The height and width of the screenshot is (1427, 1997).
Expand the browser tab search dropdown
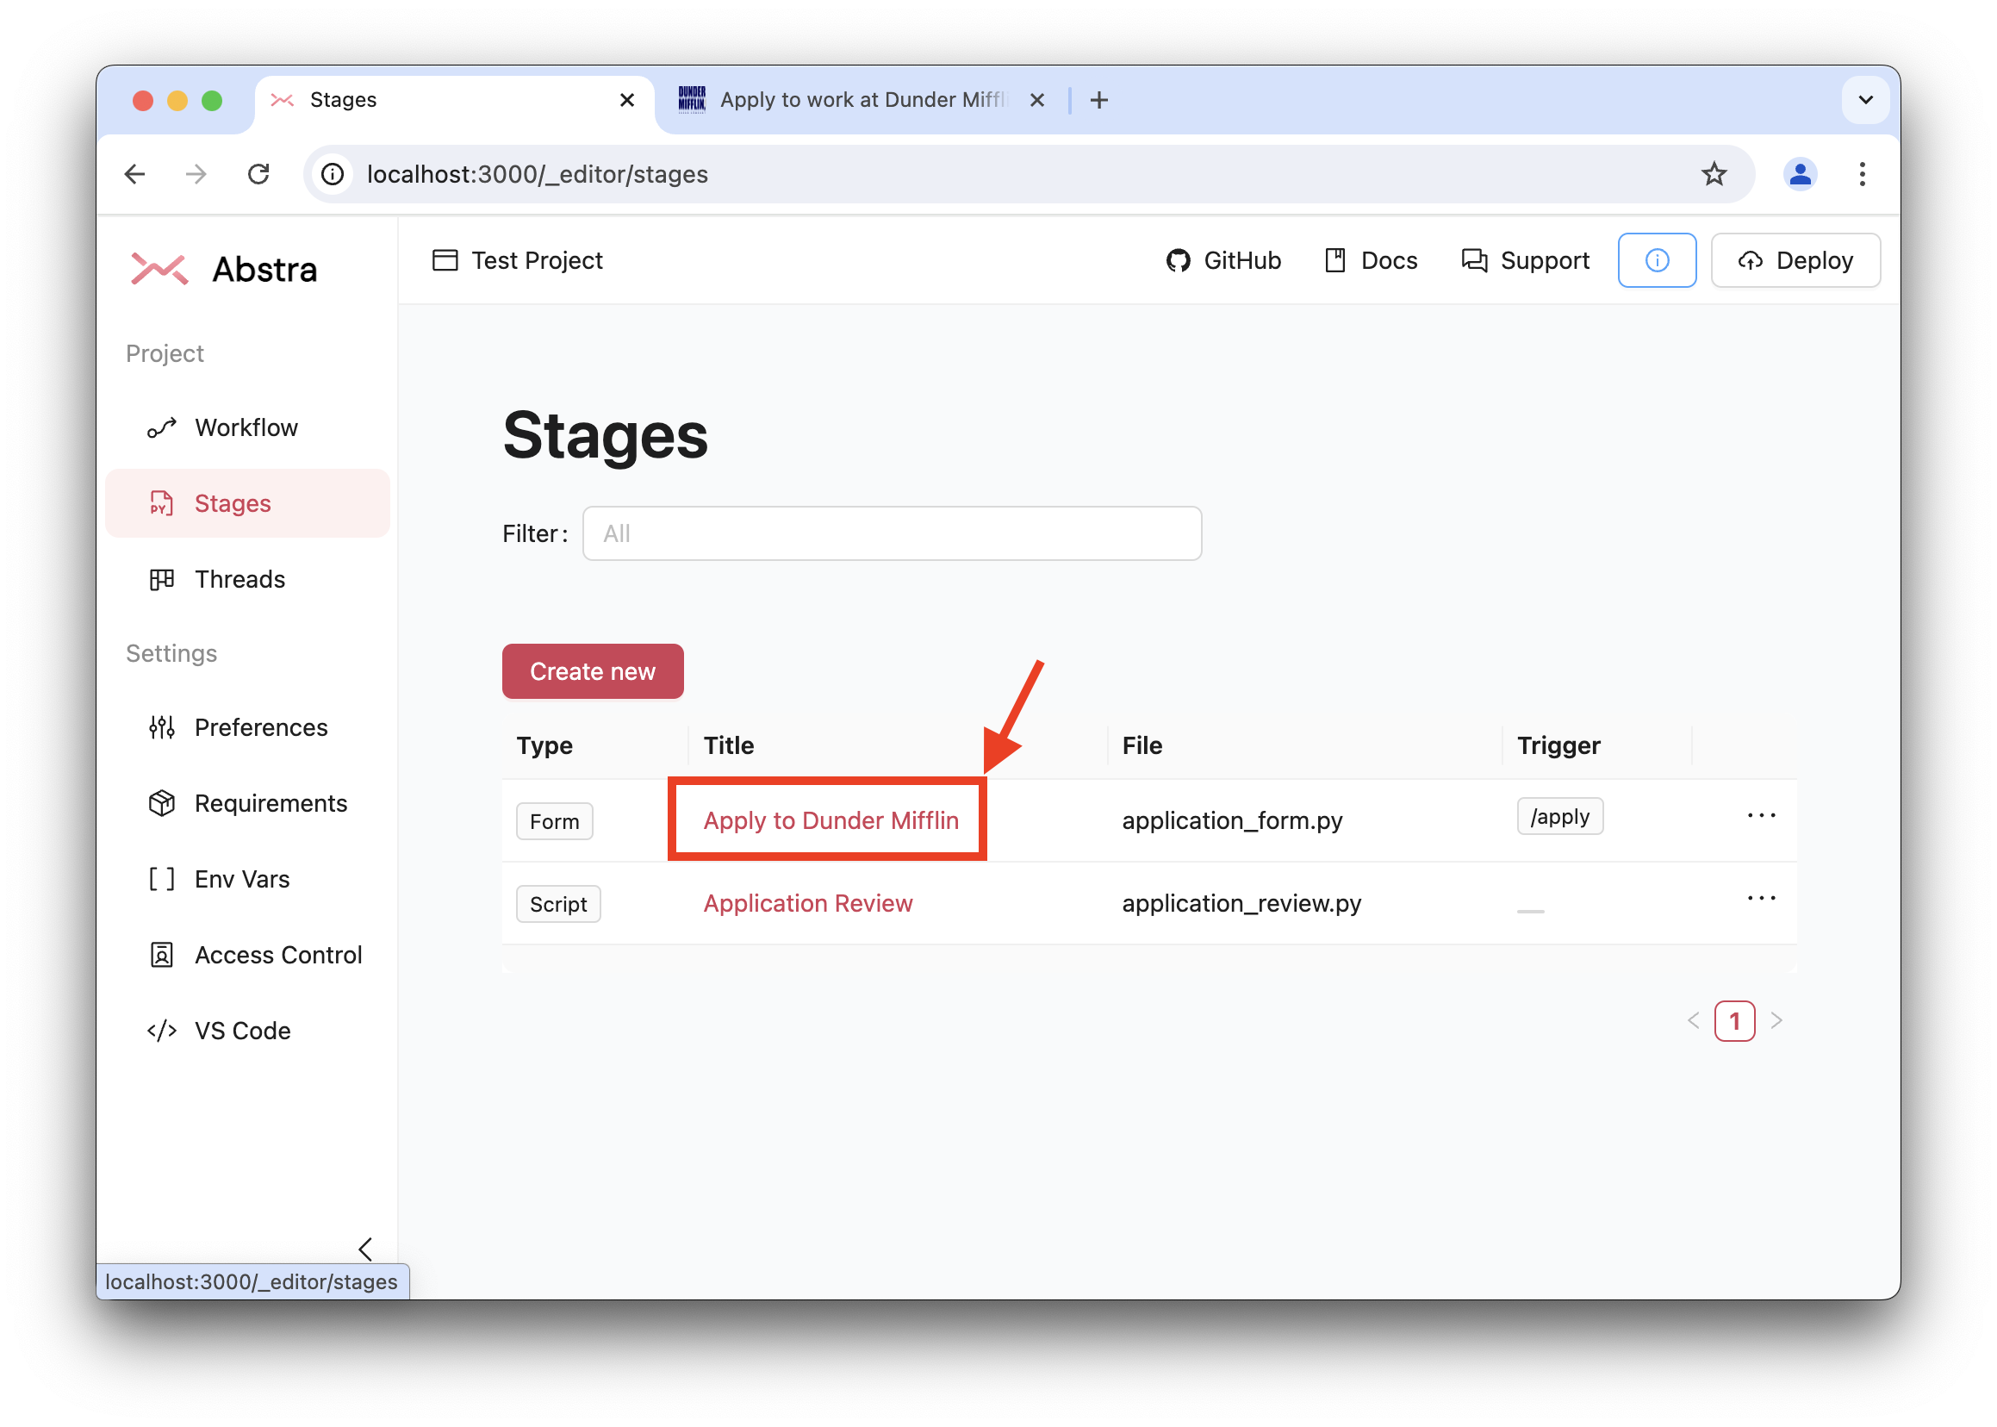coord(1866,100)
